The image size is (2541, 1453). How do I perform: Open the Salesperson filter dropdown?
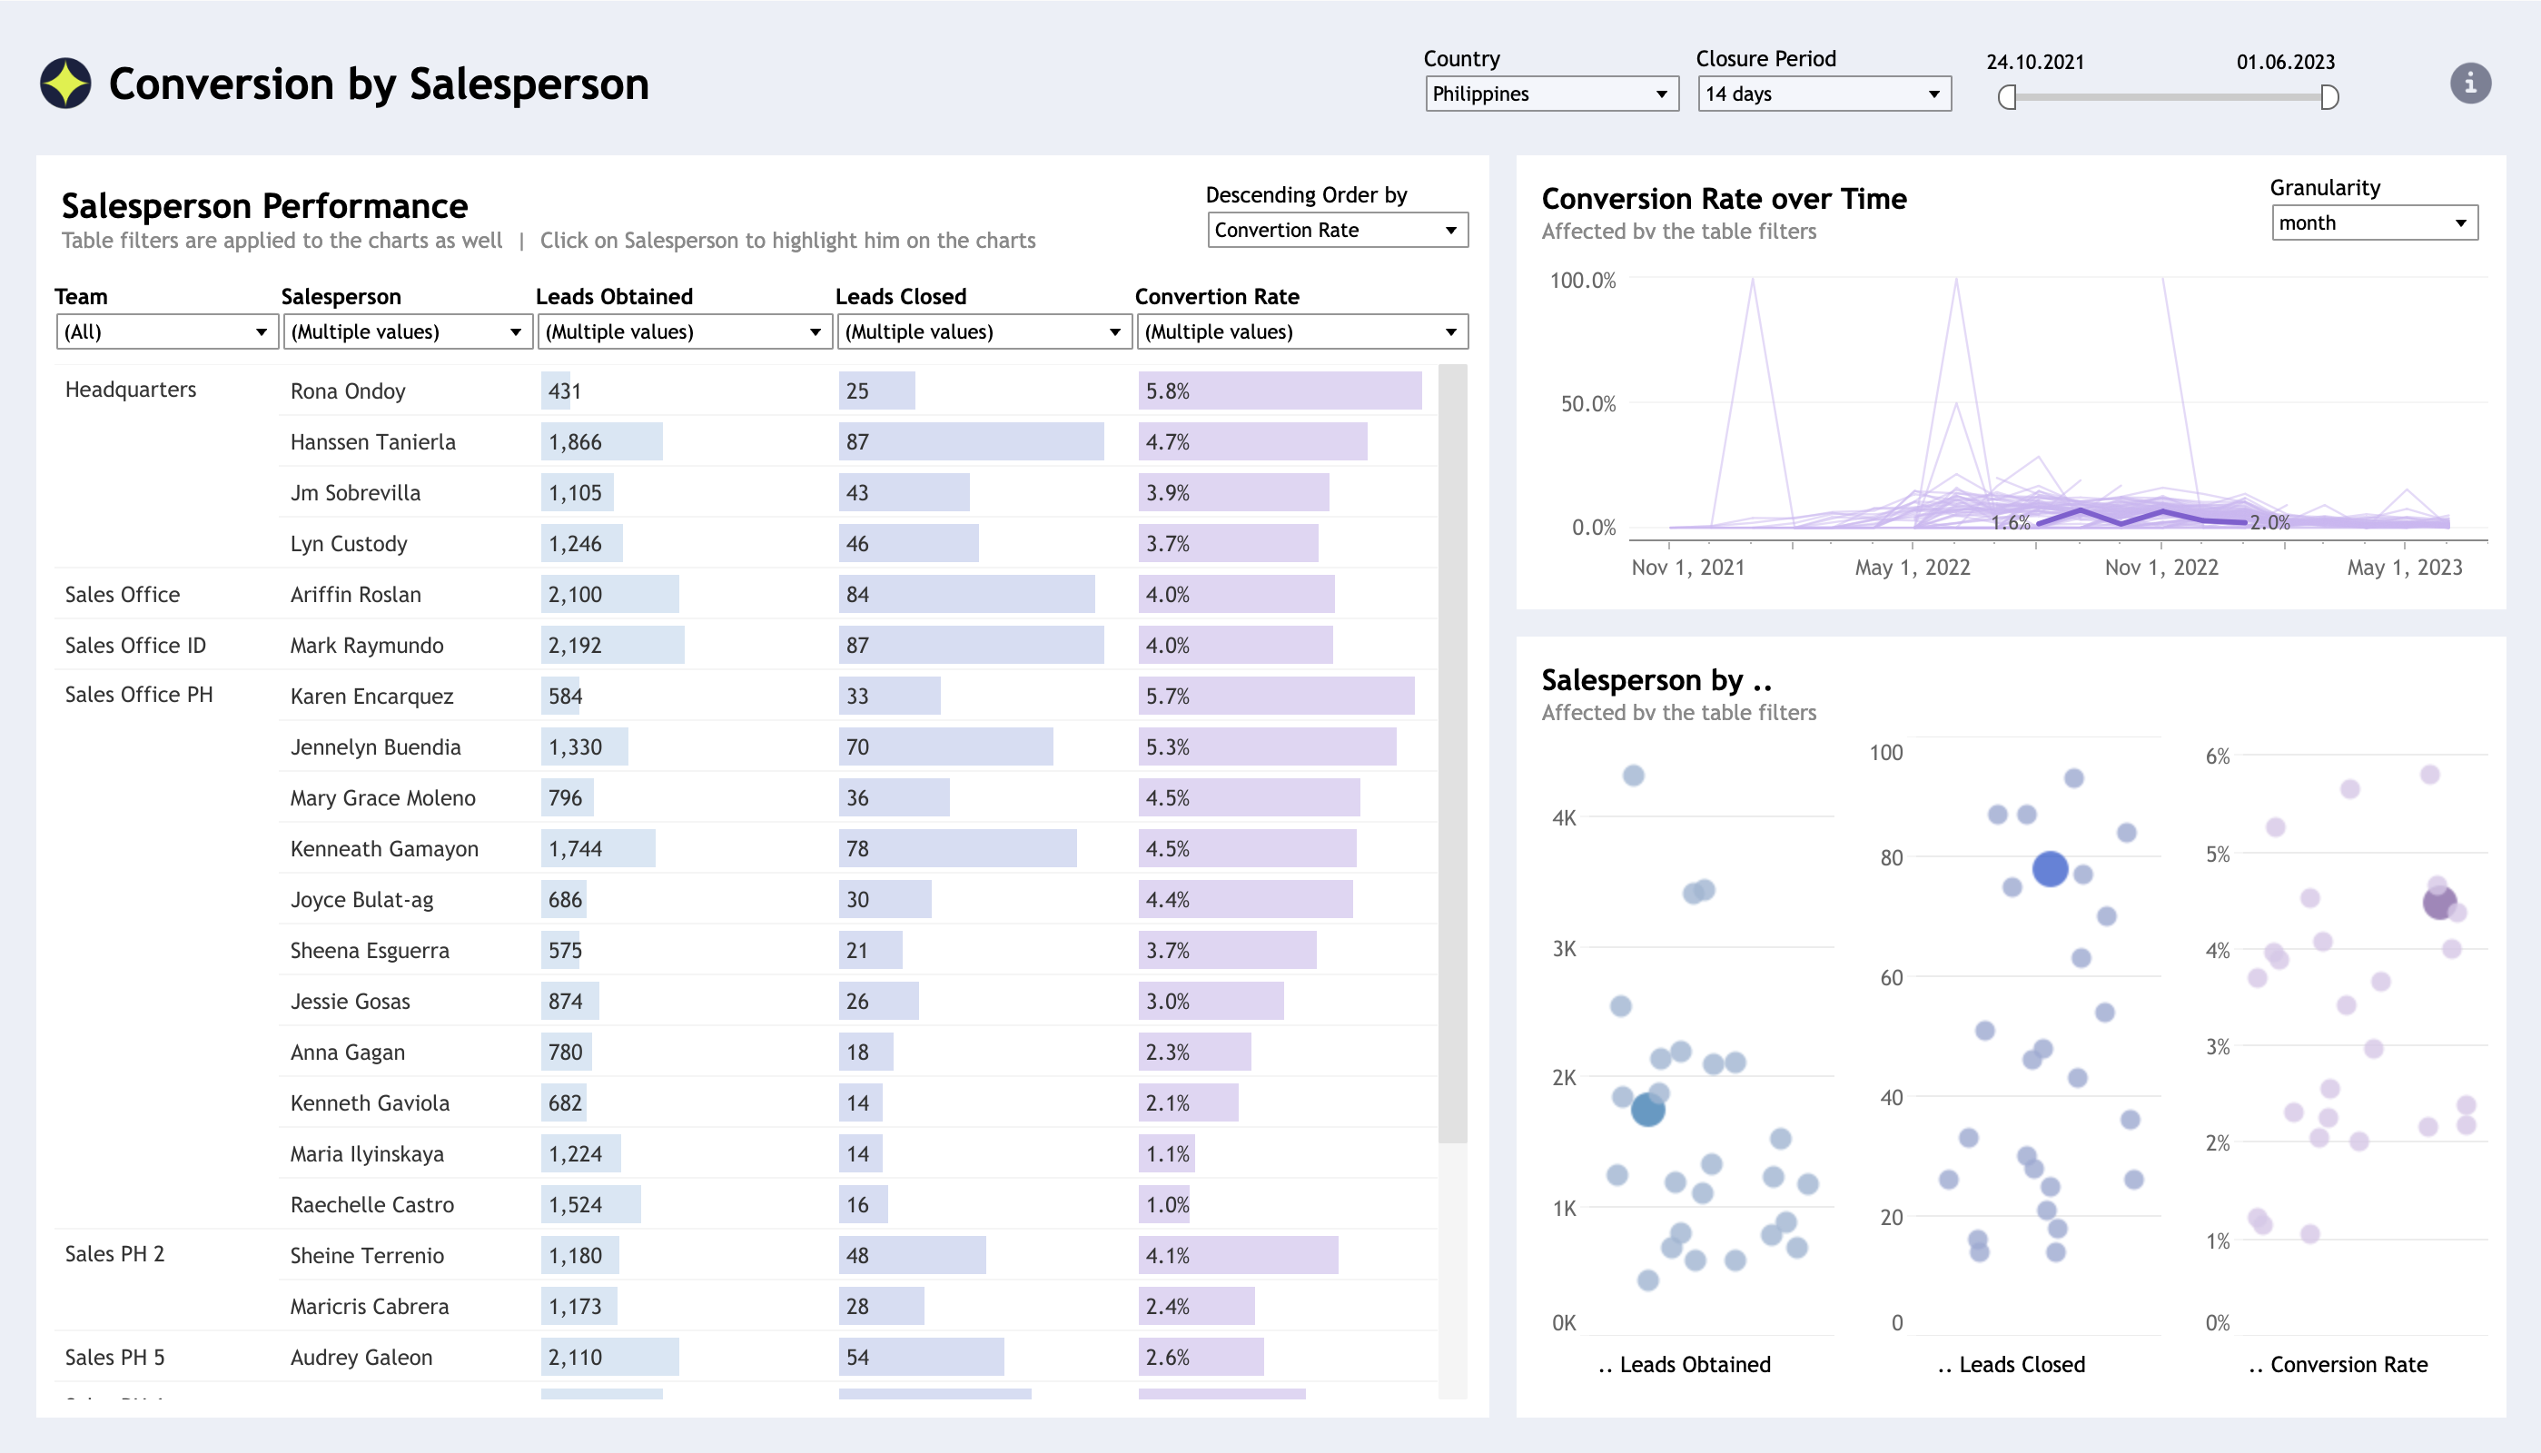pos(406,332)
